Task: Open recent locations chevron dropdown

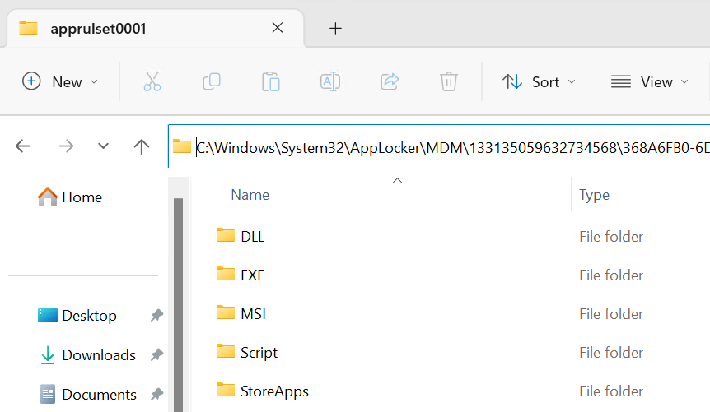Action: click(103, 146)
